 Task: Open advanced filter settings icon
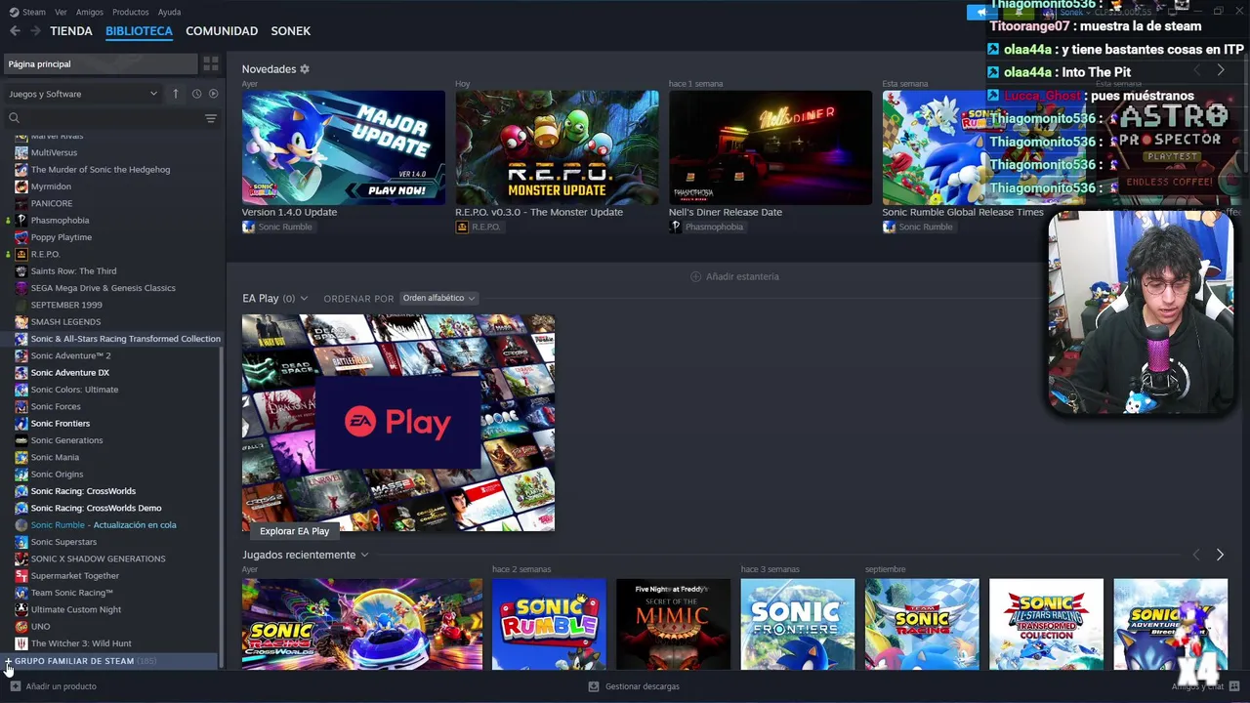211,118
